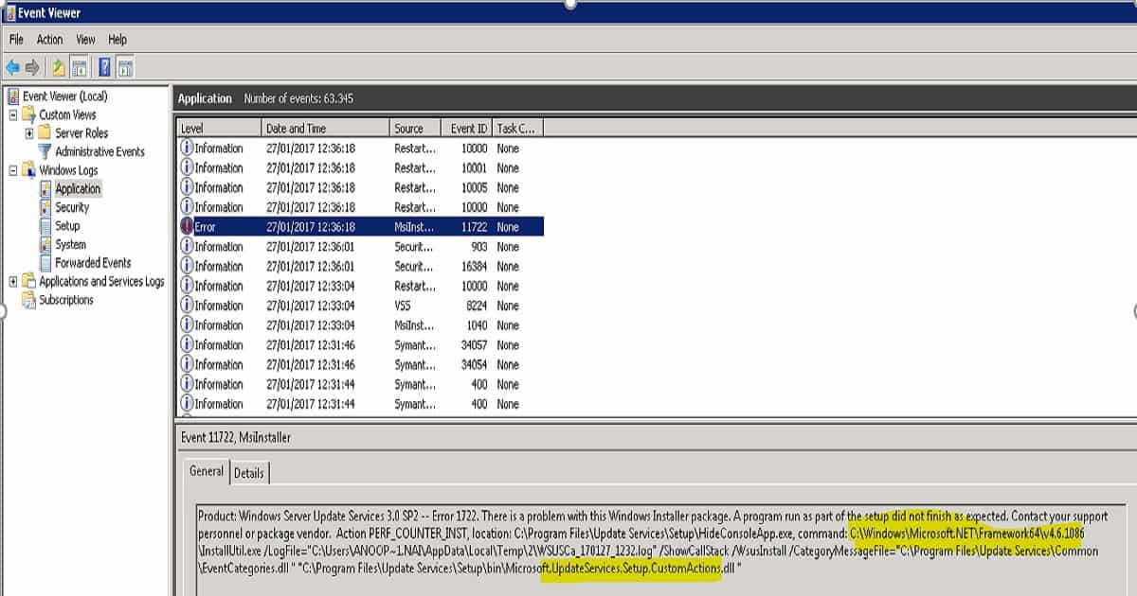The height and width of the screenshot is (596, 1137).
Task: Open the Help menu
Action: [117, 40]
